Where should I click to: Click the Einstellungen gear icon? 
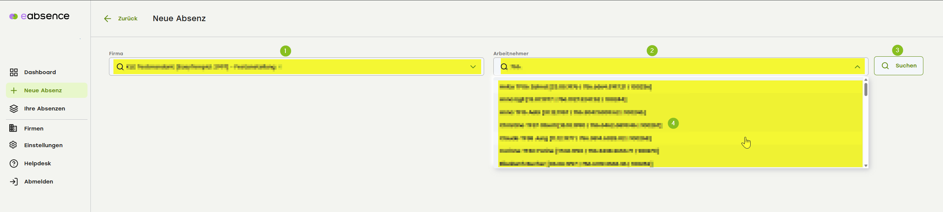tap(13, 145)
